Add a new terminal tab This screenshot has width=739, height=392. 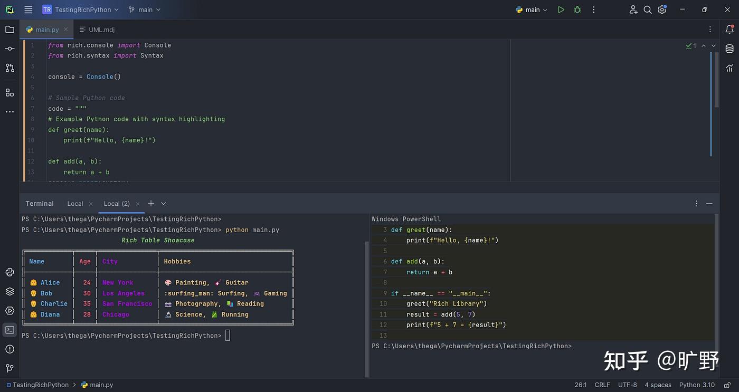click(151, 203)
